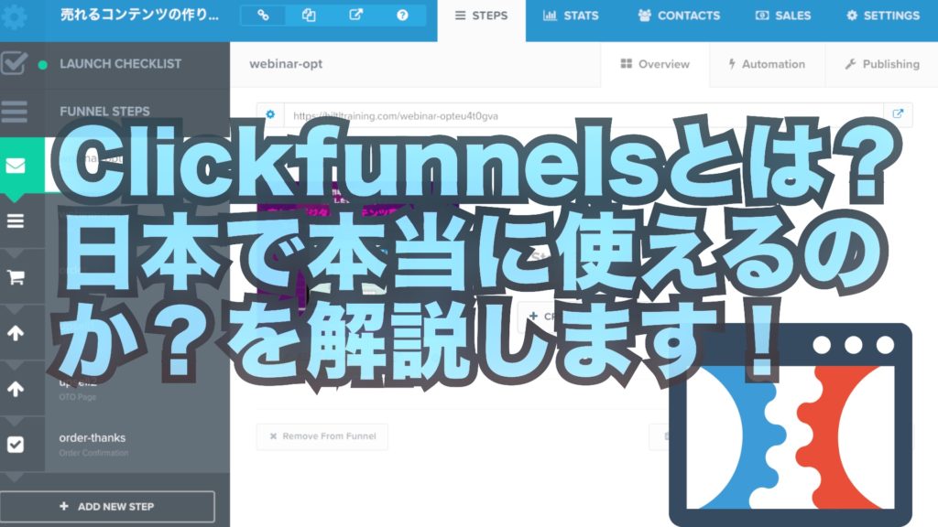
Task: Select the Overview sub-tab
Action: point(655,64)
